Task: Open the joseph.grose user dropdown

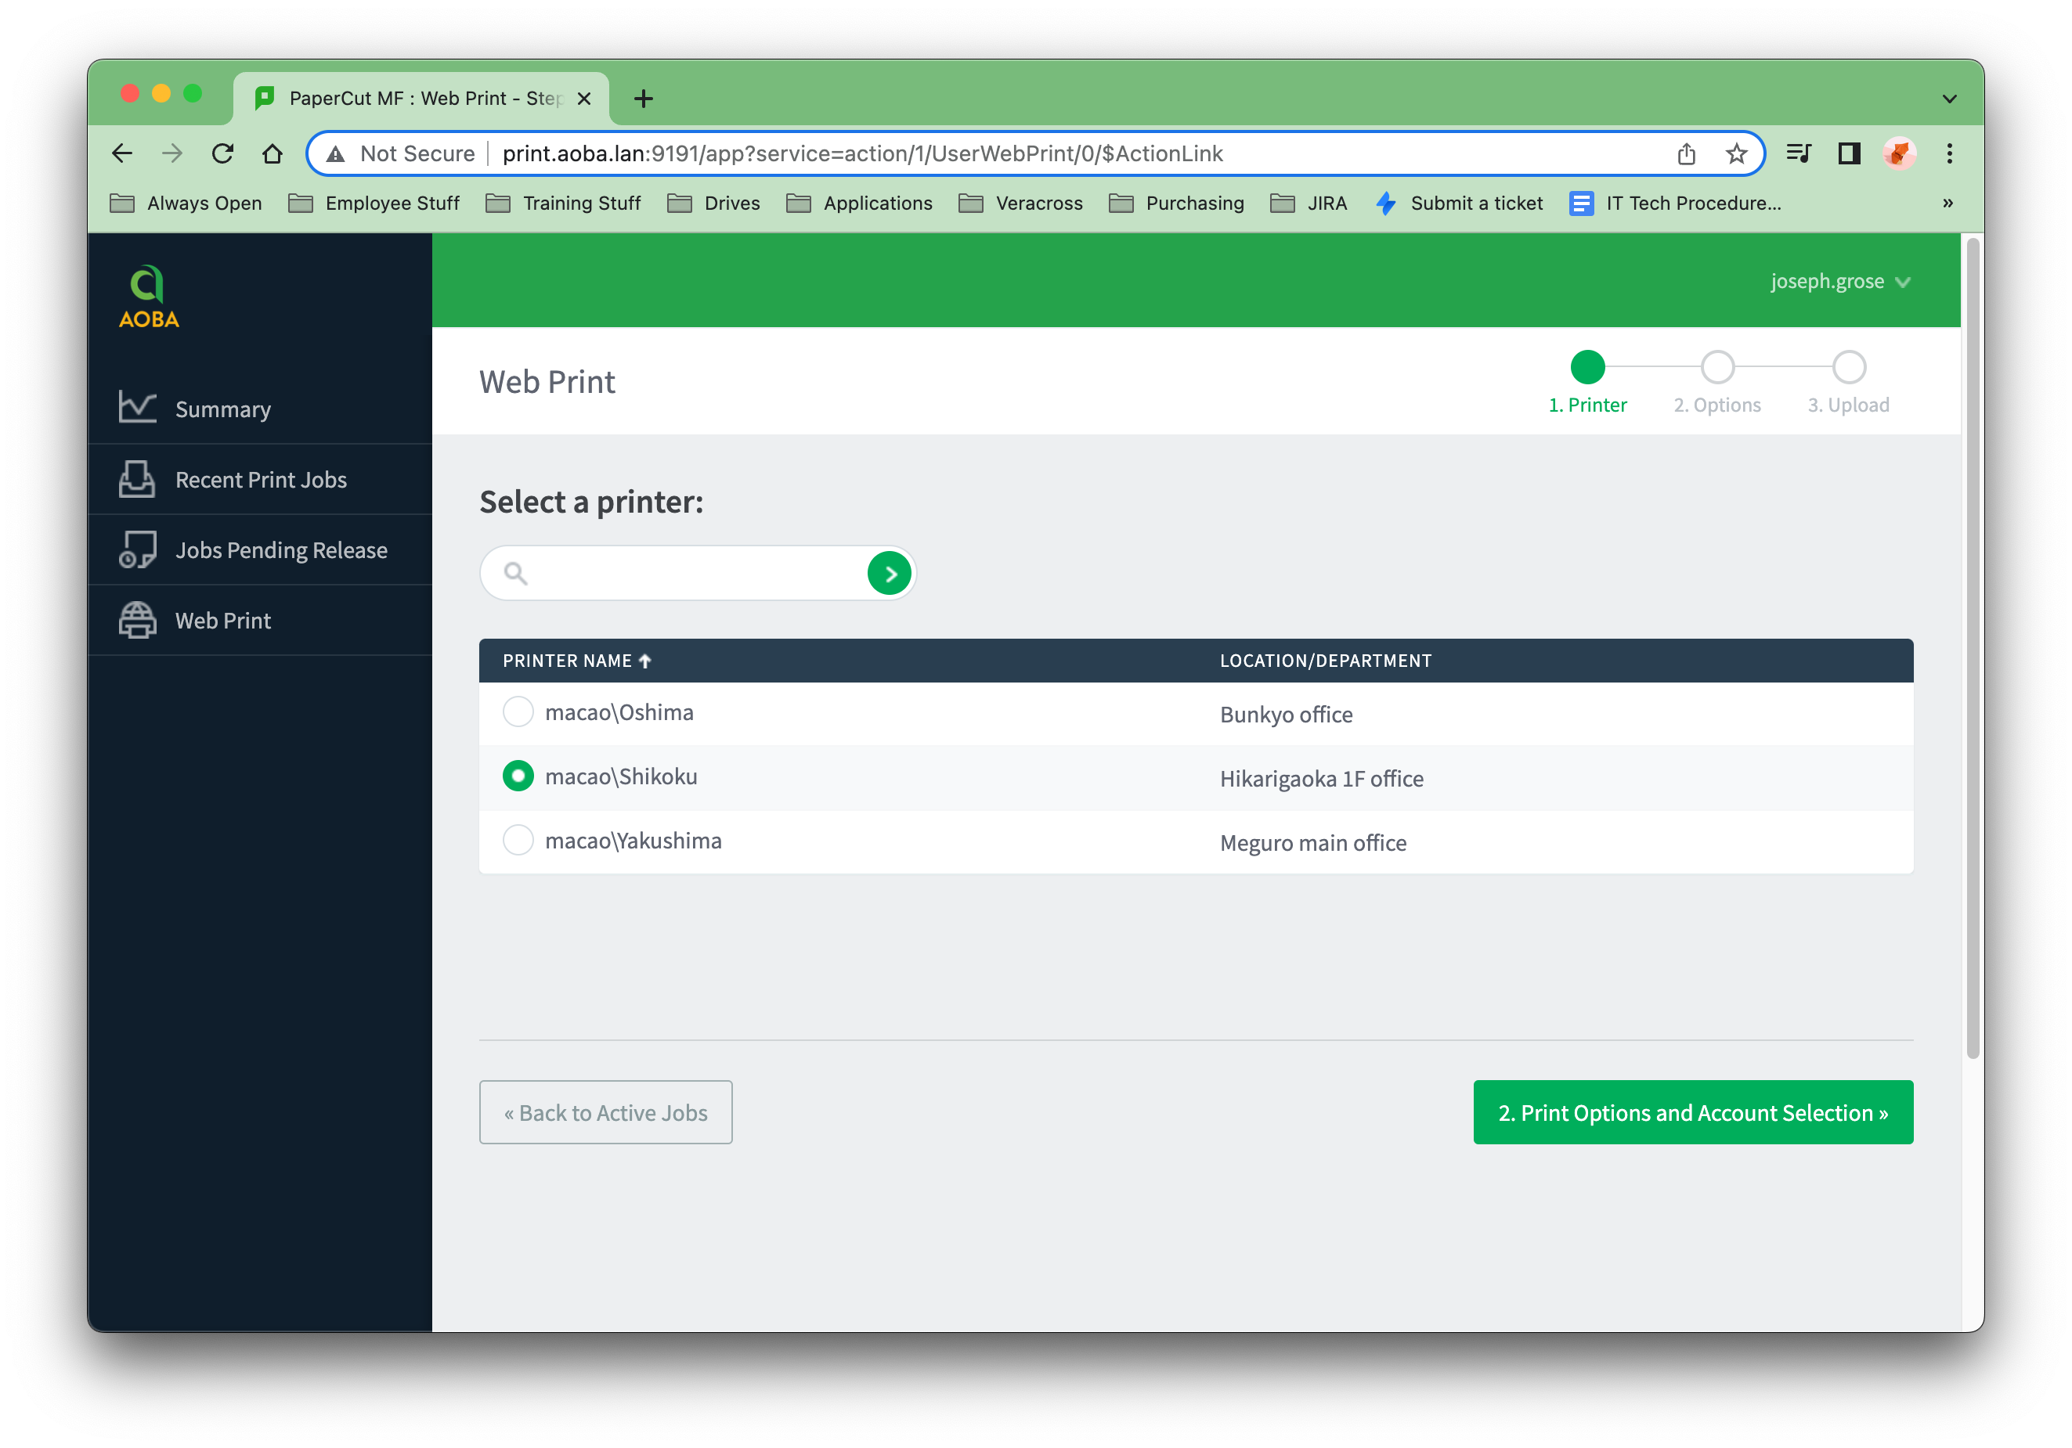Action: (x=1839, y=282)
